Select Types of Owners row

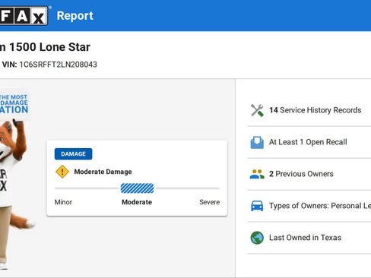309,206
